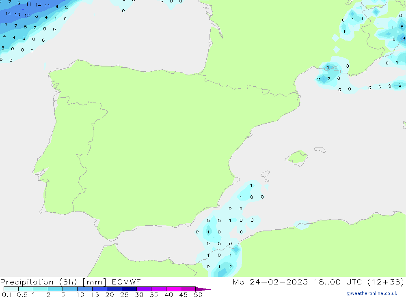
Task: Click the 10–15 mm blue legend swatch
Action: coord(85,289)
